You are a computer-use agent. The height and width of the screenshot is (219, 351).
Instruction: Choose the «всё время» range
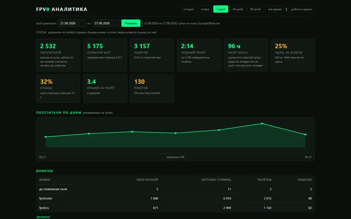(x=275, y=9)
